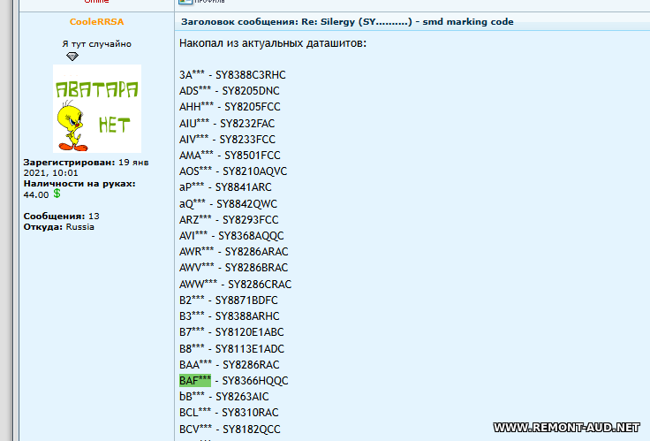
Task: Select the line 'B2*** - SY8871BDFC'
Action: (229, 300)
